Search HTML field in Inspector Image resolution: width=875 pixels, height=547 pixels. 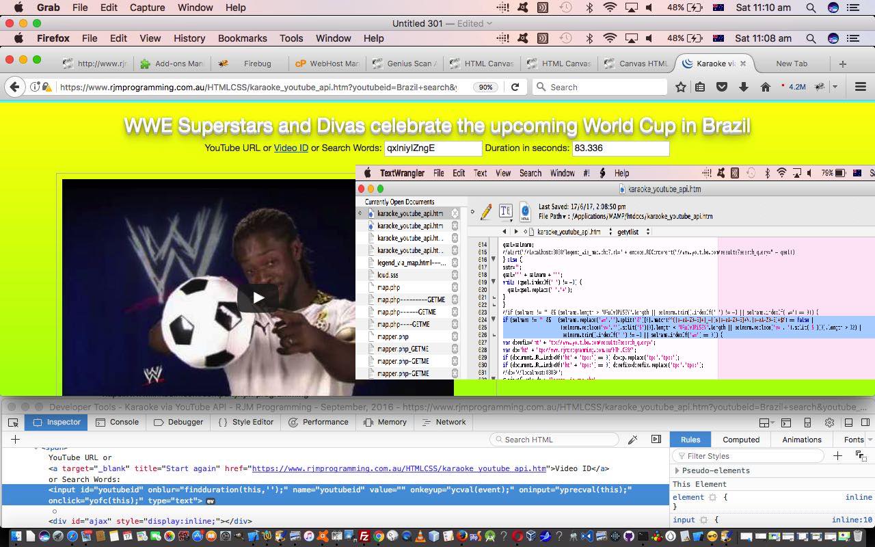tap(554, 440)
